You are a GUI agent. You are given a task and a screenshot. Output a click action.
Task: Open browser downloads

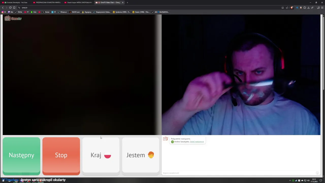(x=308, y=8)
